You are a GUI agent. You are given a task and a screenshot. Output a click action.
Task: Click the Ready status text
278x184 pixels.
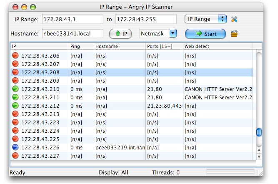[18, 172]
